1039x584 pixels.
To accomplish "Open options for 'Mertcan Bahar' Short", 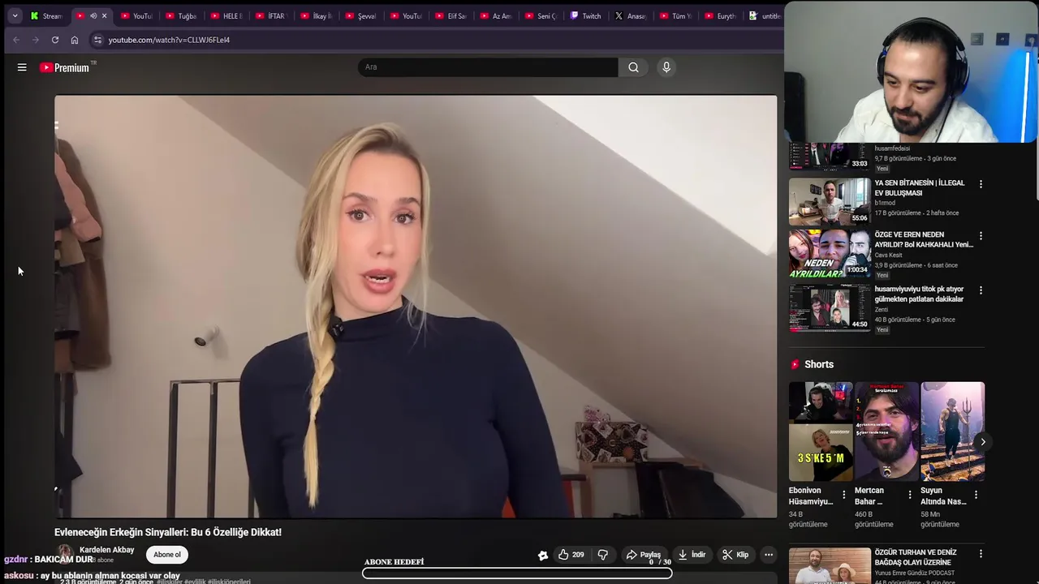I will coord(909,495).
